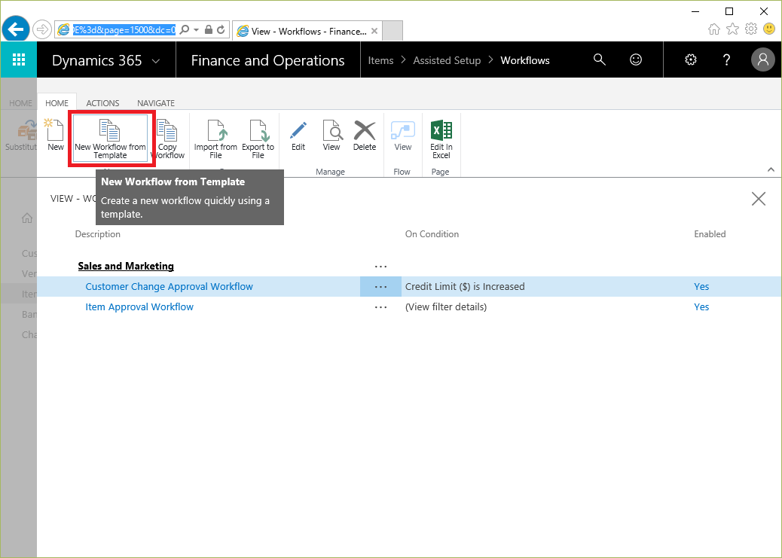Open Help with the question mark icon
This screenshot has height=558, width=782.
point(727,59)
